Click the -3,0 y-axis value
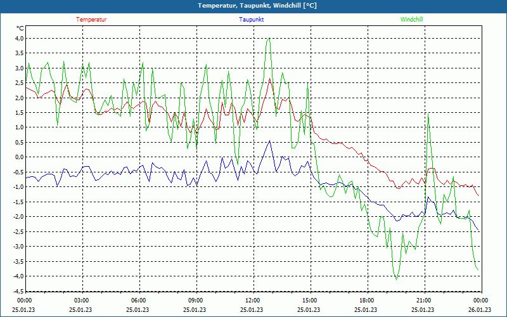 19,247
